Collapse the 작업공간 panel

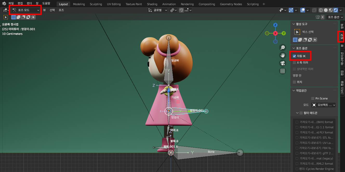coord(294,91)
